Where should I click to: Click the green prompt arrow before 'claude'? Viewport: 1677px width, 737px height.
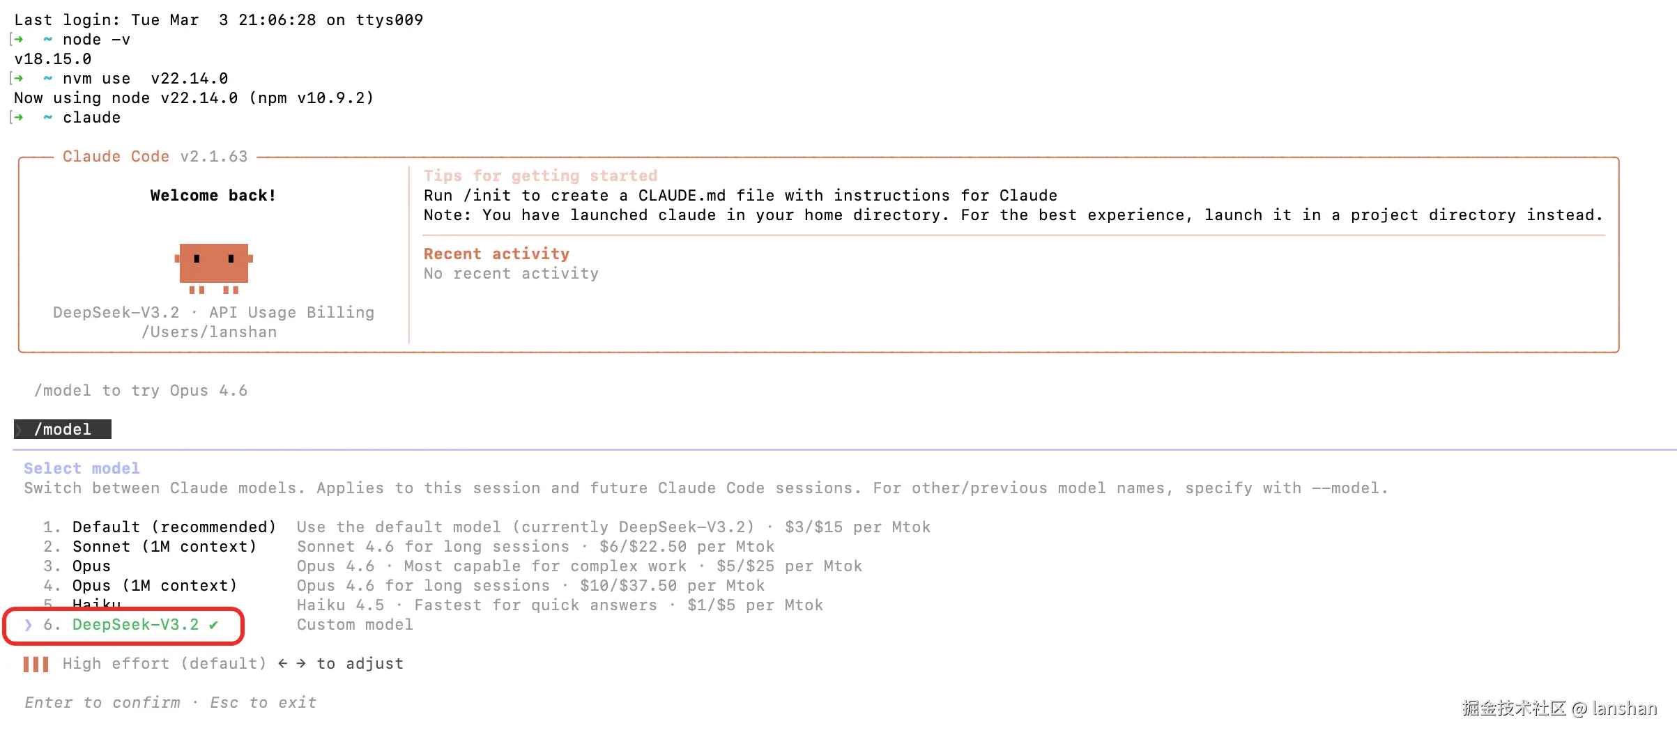pyautogui.click(x=19, y=118)
